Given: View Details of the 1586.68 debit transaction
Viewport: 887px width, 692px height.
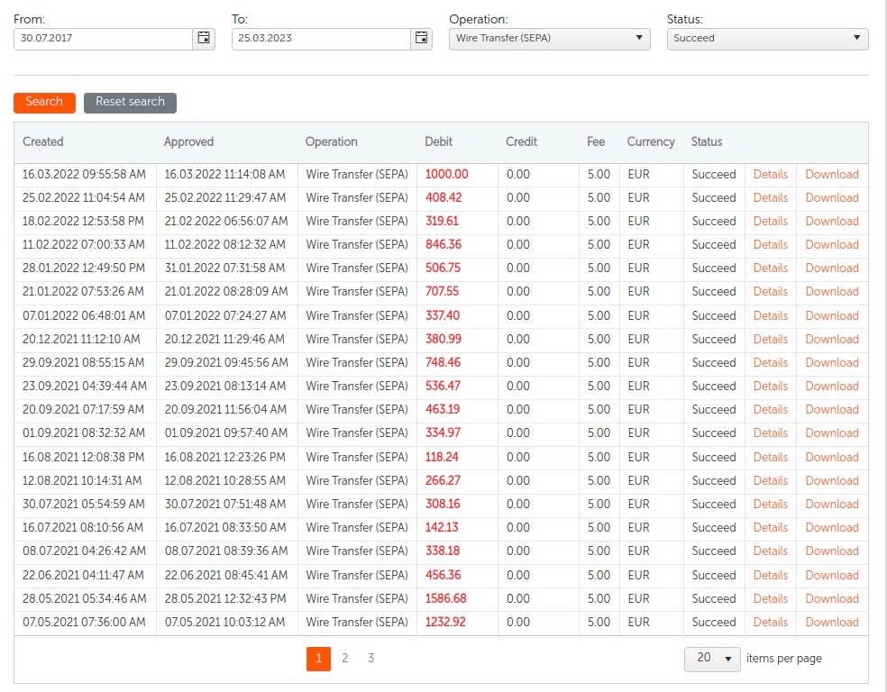Looking at the screenshot, I should click(x=770, y=598).
